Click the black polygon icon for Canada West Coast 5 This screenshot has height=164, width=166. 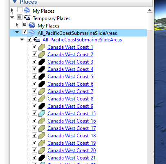42,77
